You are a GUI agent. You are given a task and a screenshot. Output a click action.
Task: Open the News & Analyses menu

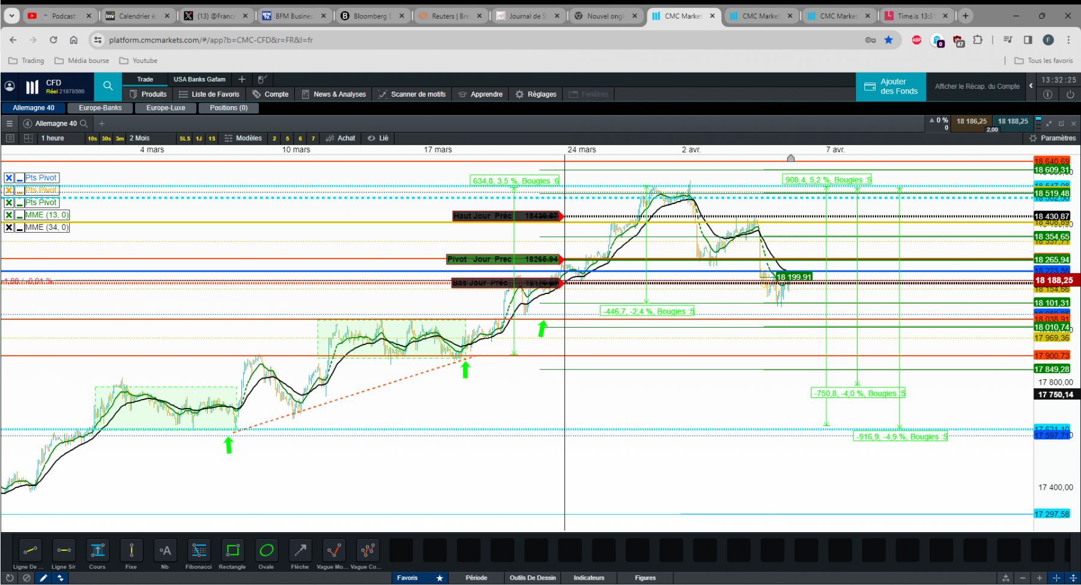pos(334,94)
